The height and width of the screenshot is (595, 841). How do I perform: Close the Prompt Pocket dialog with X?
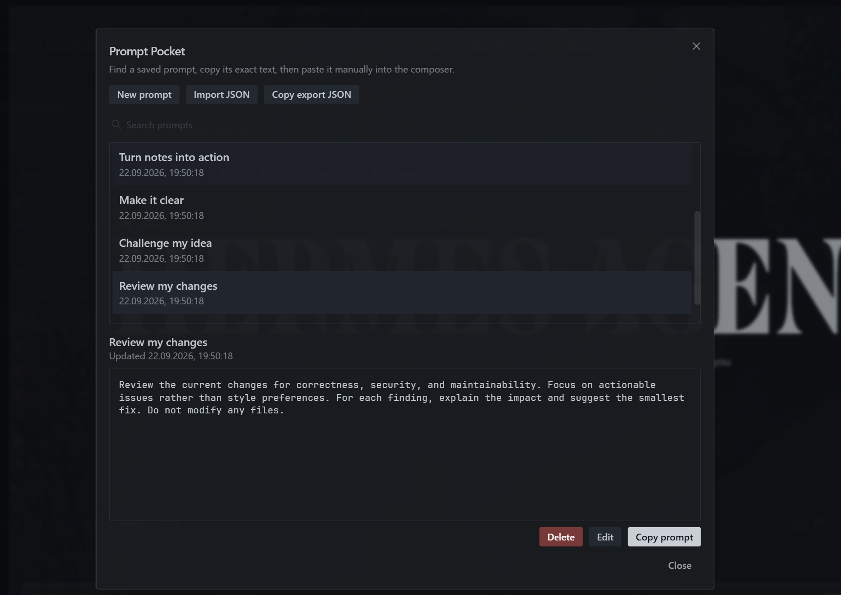696,46
